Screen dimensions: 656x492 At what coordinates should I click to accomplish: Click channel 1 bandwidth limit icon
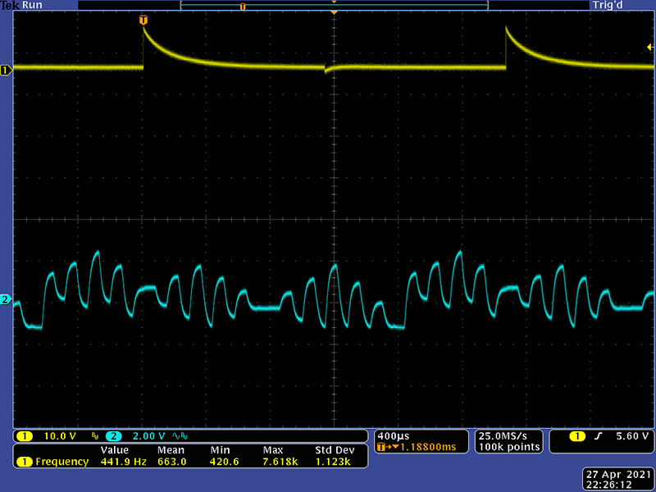click(x=95, y=435)
